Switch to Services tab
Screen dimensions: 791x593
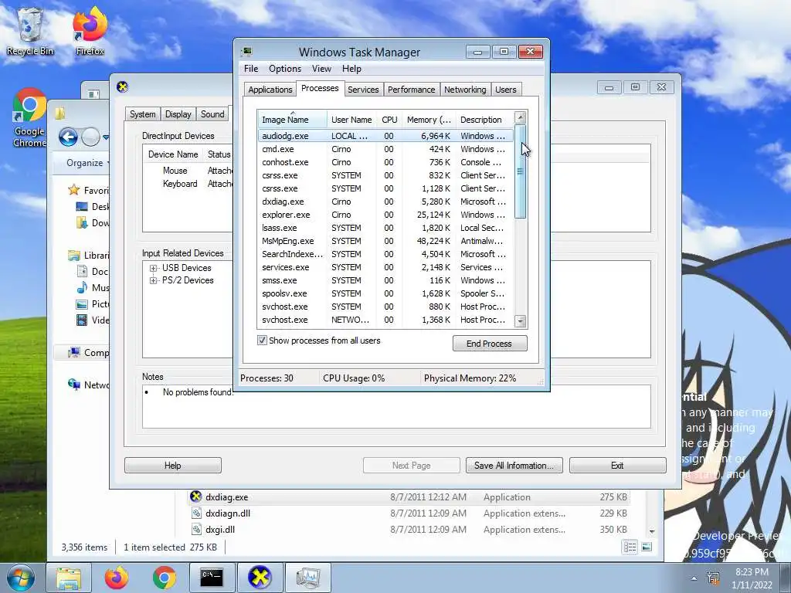coord(363,90)
